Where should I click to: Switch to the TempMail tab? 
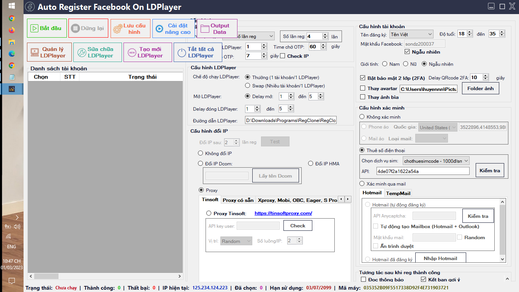tap(398, 193)
